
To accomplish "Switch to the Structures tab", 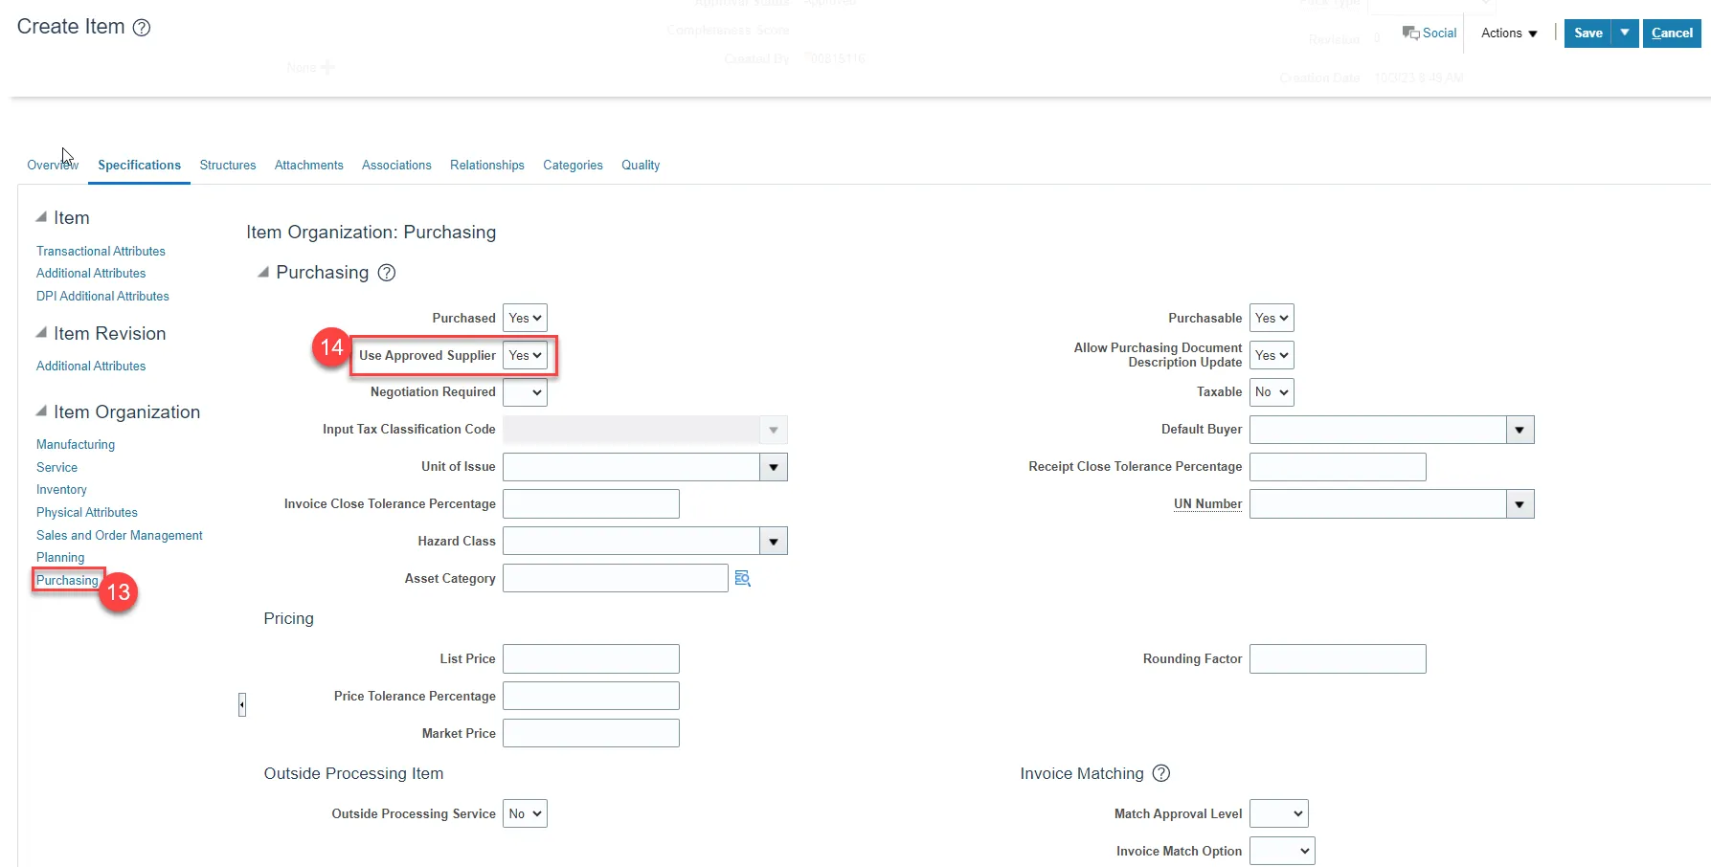I will pyautogui.click(x=228, y=166).
